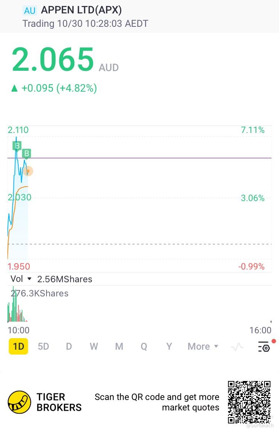
Task: Select the weekly W chart tab
Action: click(94, 347)
